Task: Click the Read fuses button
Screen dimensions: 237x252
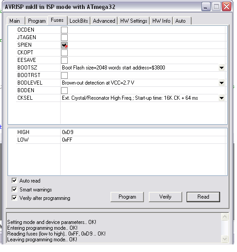Action: click(x=203, y=197)
